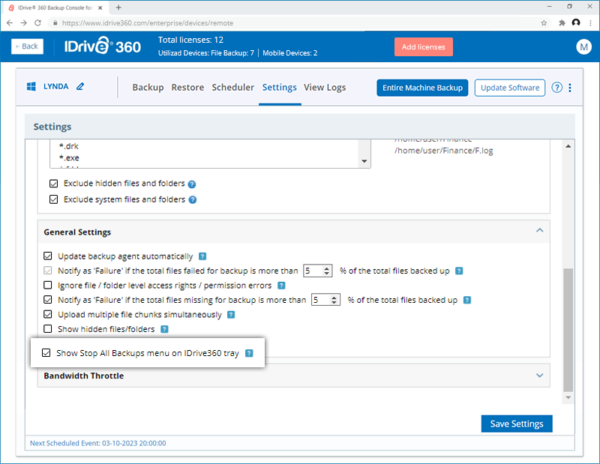This screenshot has height=464, width=600.
Task: Click the settings panel scrollbar up arrow
Action: [x=568, y=146]
